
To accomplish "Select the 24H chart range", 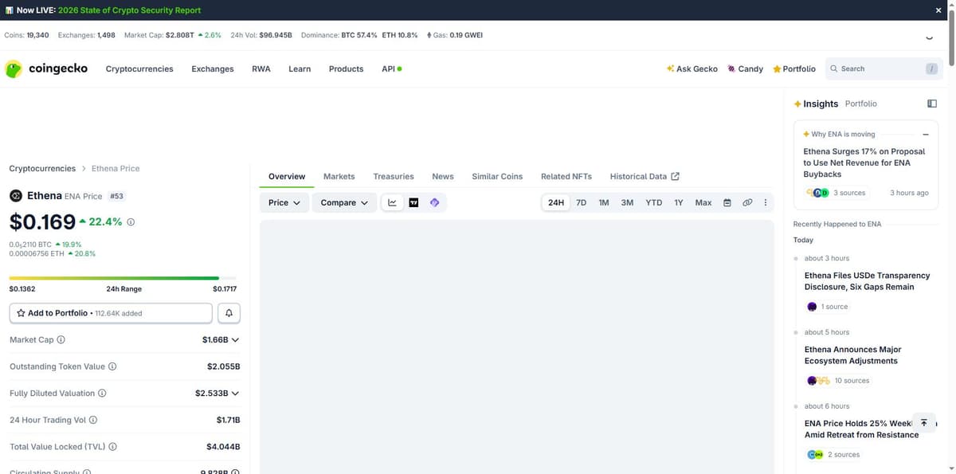I will (x=556, y=202).
